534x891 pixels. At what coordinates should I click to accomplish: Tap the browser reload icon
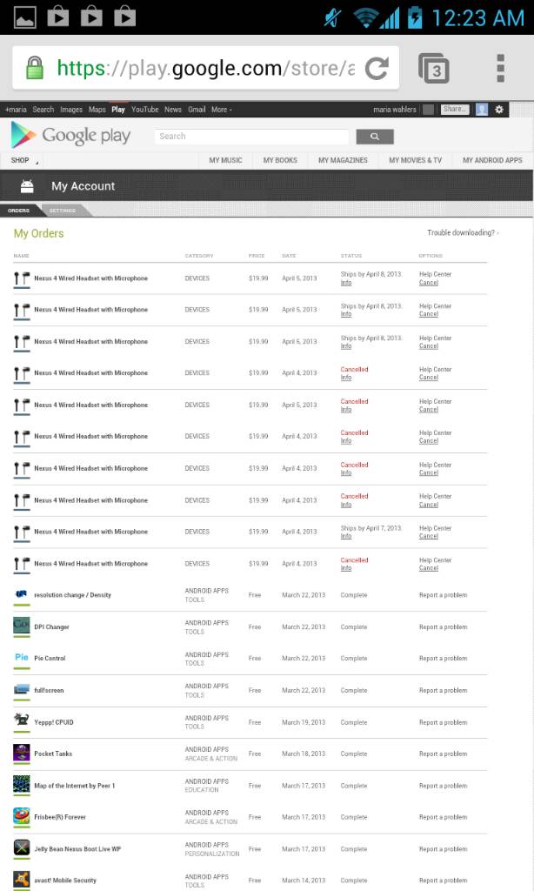click(377, 68)
